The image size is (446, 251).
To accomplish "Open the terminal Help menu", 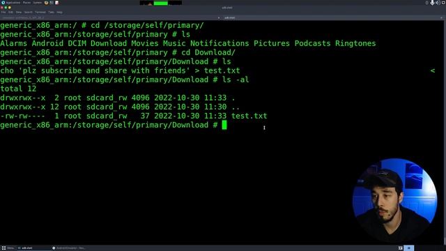I will pos(59,13).
